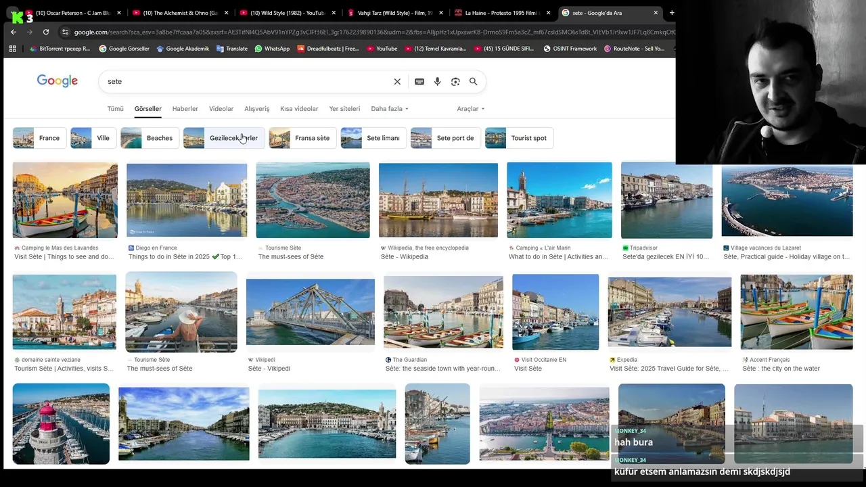Apply the Sete port de filter chip
866x487 pixels.
pyautogui.click(x=446, y=138)
